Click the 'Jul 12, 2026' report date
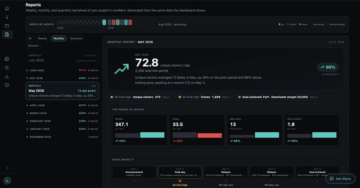This screenshot has width=360, height=188. click(x=336, y=42)
